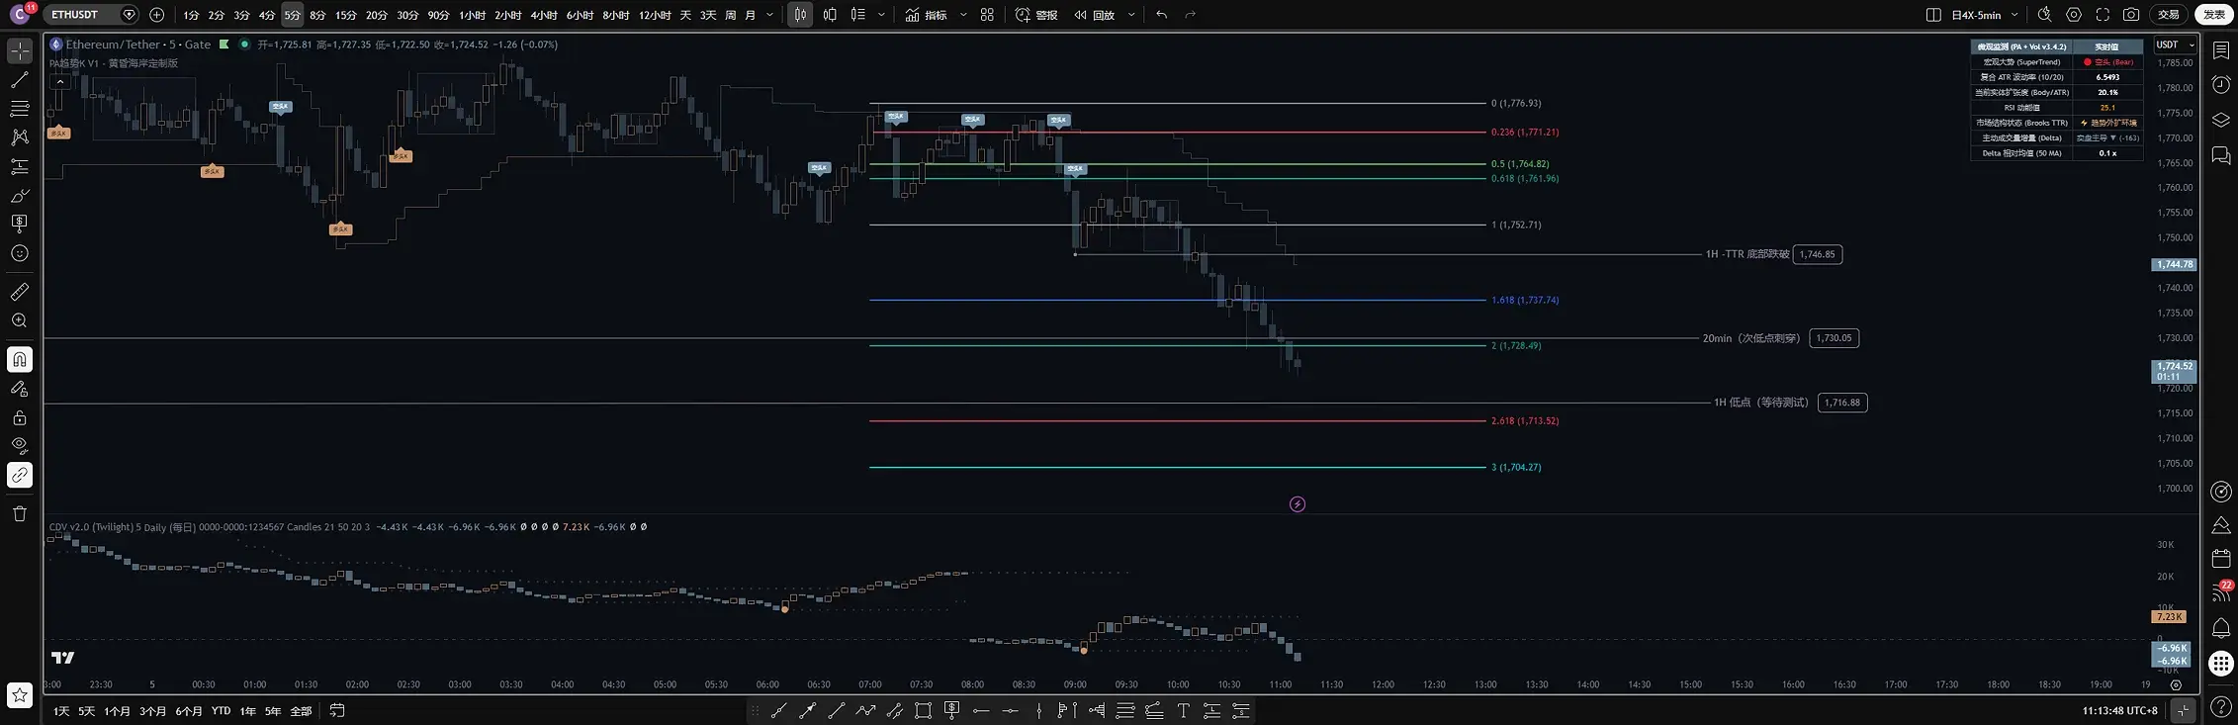This screenshot has width=2238, height=725.
Task: Open favorites star toolbar button
Action: pyautogui.click(x=20, y=695)
